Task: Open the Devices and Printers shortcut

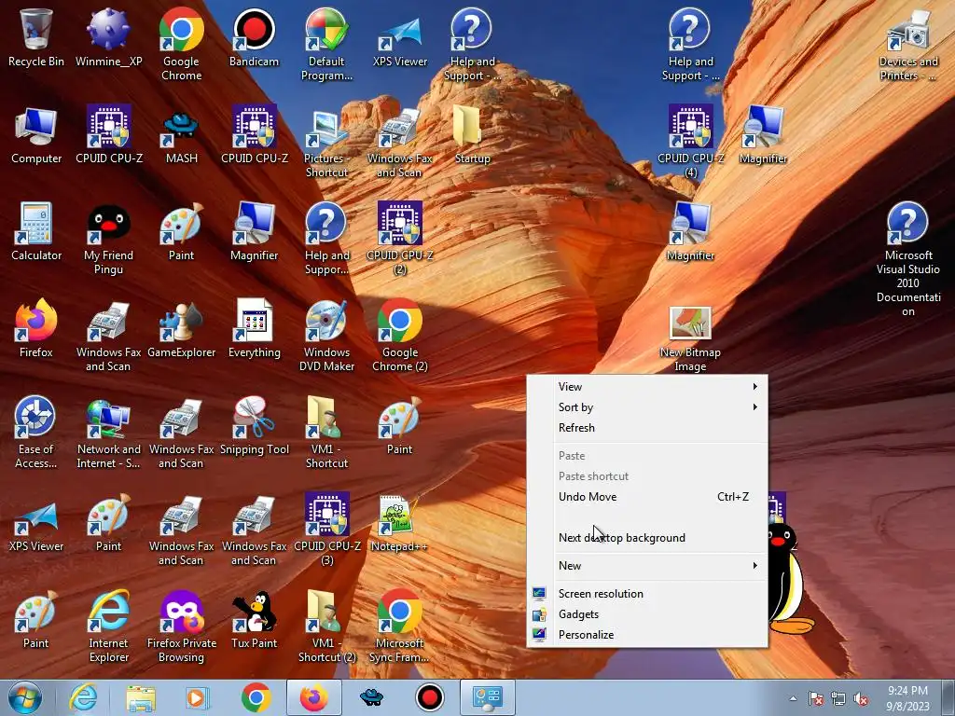Action: pos(908,45)
